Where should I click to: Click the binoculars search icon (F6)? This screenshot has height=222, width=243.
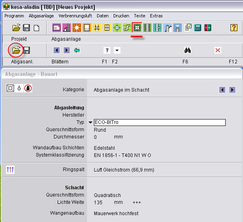(x=187, y=50)
